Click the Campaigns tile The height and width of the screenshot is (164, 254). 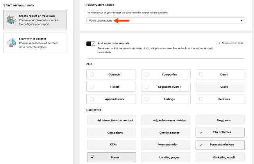coord(111,133)
